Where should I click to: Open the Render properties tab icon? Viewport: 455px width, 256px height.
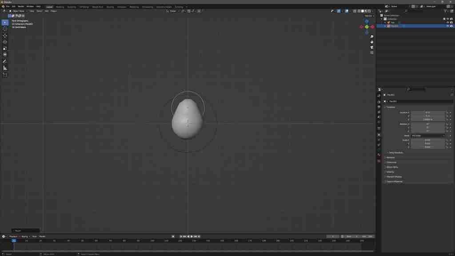pyautogui.click(x=379, y=102)
